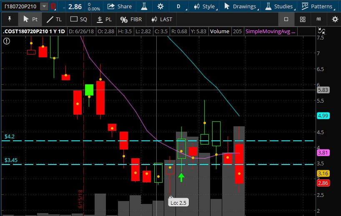This screenshot has width=341, height=216.
Task: Select the pin drawing tool icon
Action: coord(10,19)
